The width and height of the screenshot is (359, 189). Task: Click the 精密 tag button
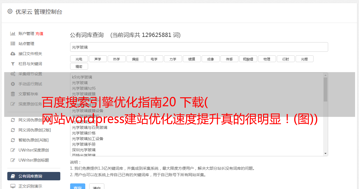[79, 67]
